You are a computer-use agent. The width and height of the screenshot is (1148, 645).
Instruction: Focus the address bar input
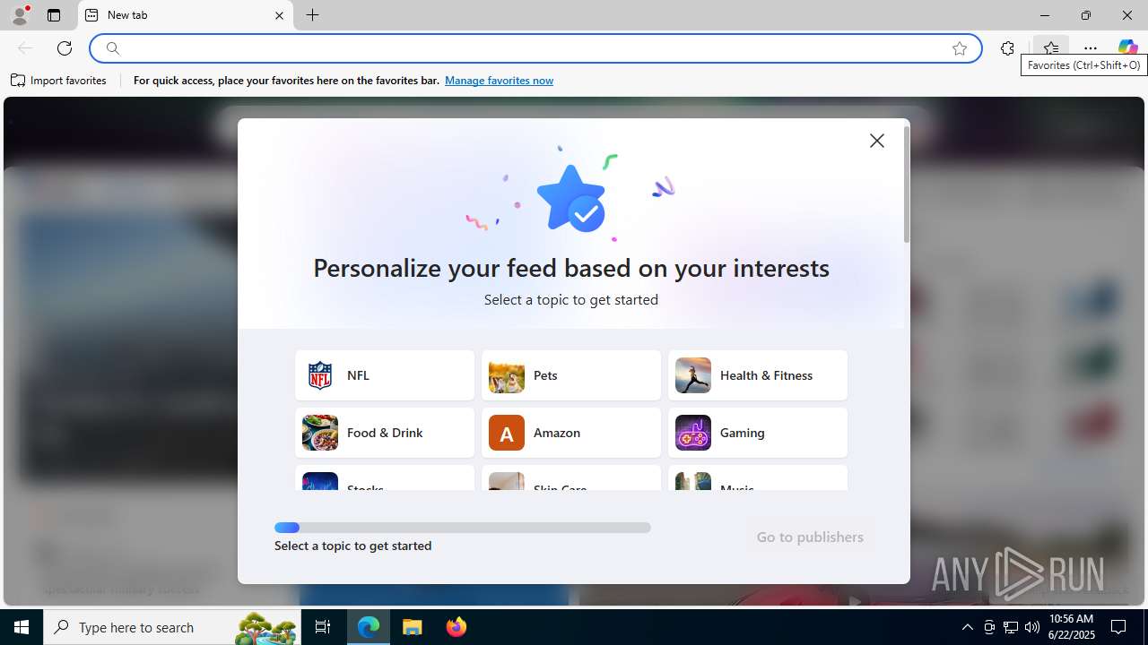point(534,48)
